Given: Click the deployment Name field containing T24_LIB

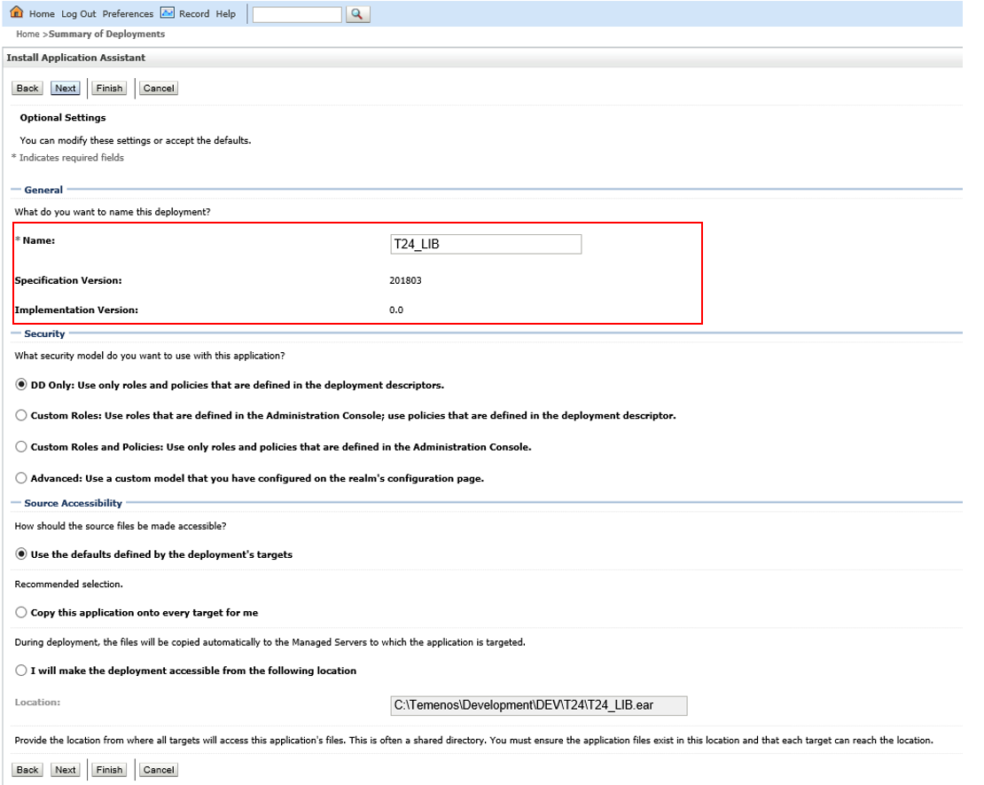Looking at the screenshot, I should 480,244.
